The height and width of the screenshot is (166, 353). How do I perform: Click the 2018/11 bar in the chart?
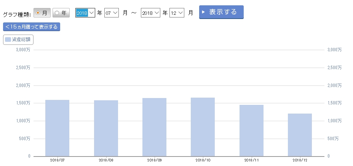(x=251, y=130)
